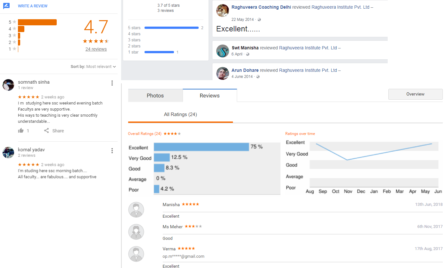Select the Reviews tab
This screenshot has height=268, width=446.
[x=210, y=96]
